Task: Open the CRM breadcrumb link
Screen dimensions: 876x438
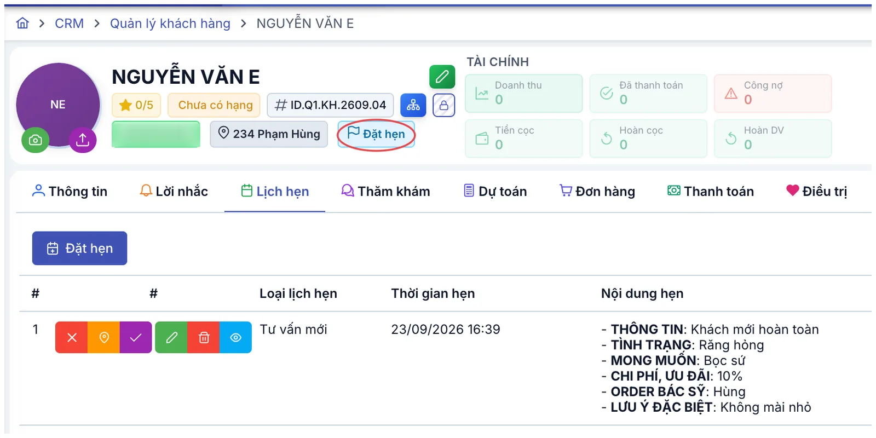Action: [x=69, y=24]
